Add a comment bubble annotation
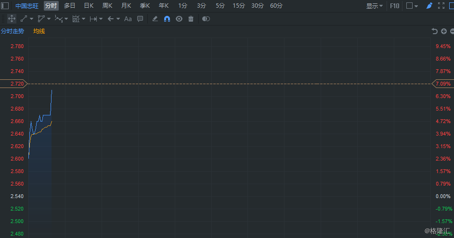The image size is (454, 238). click(140, 19)
